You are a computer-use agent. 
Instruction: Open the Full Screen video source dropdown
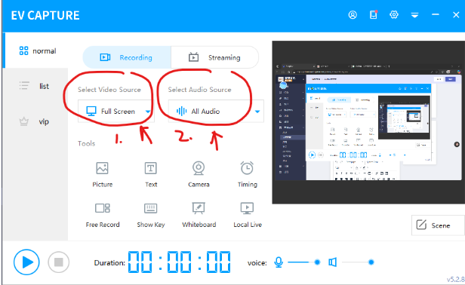pyautogui.click(x=116, y=111)
